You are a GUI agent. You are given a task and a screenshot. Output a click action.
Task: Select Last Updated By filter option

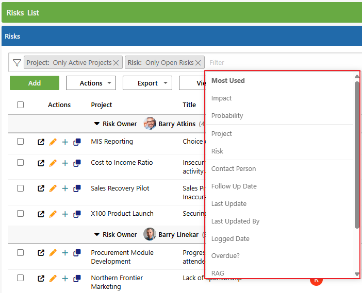(235, 221)
